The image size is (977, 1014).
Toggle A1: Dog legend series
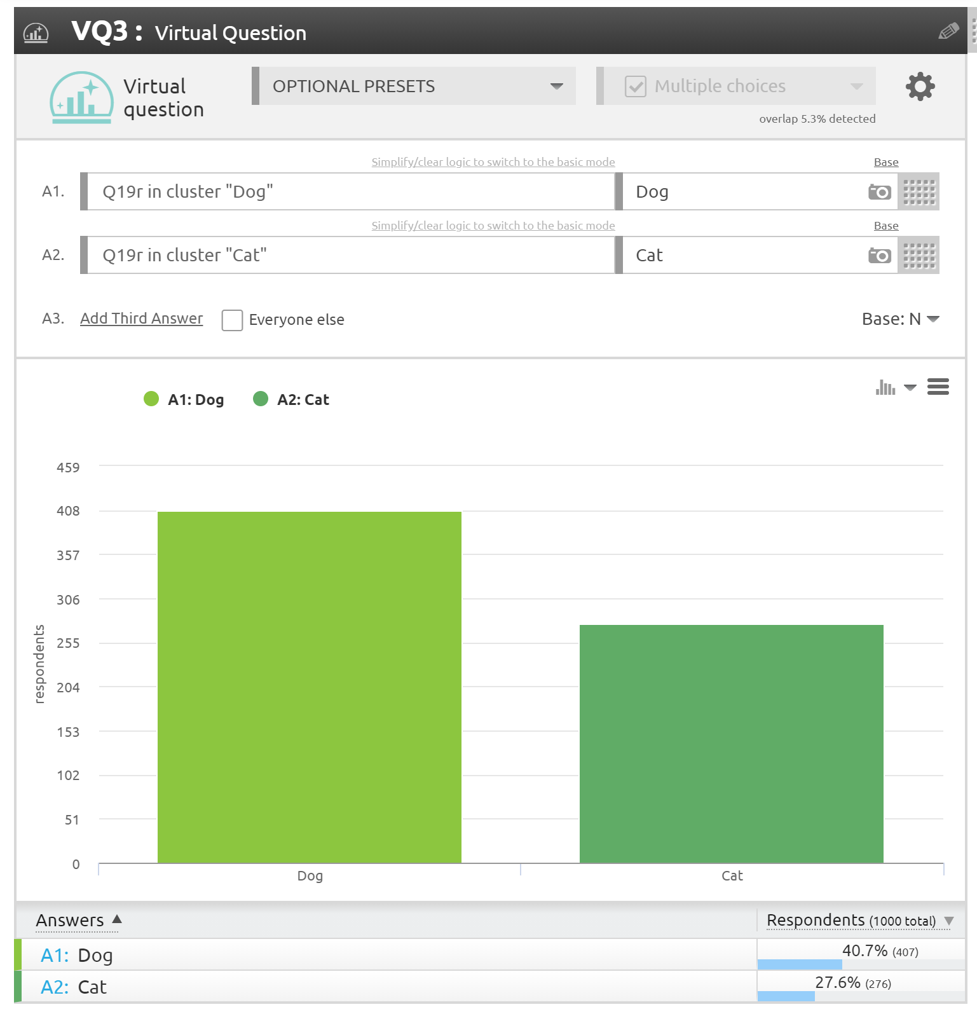click(184, 399)
